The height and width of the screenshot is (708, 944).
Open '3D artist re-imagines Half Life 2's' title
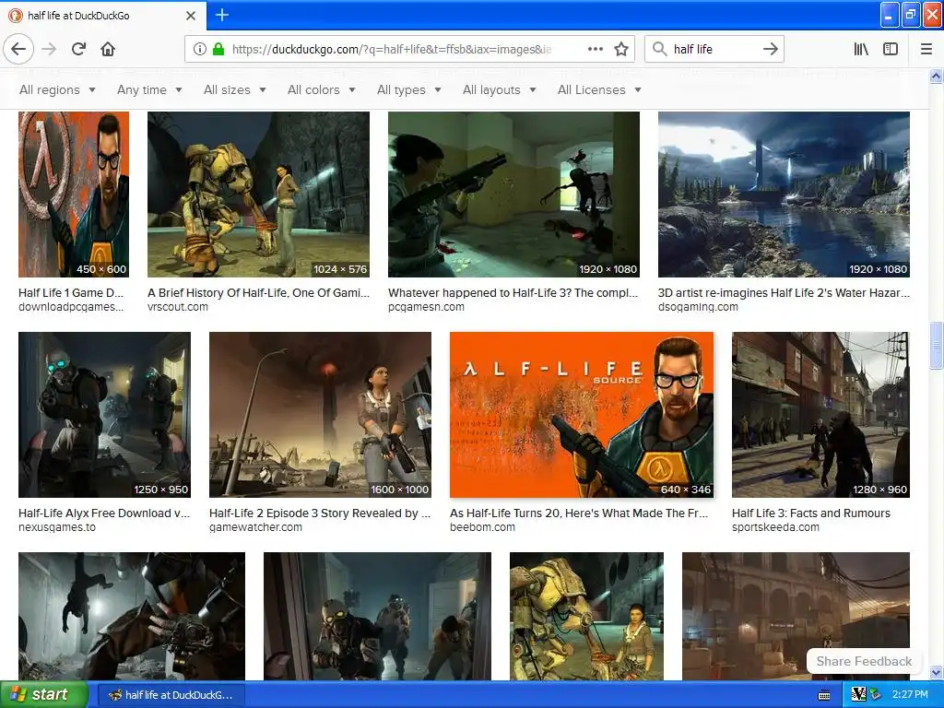point(784,292)
